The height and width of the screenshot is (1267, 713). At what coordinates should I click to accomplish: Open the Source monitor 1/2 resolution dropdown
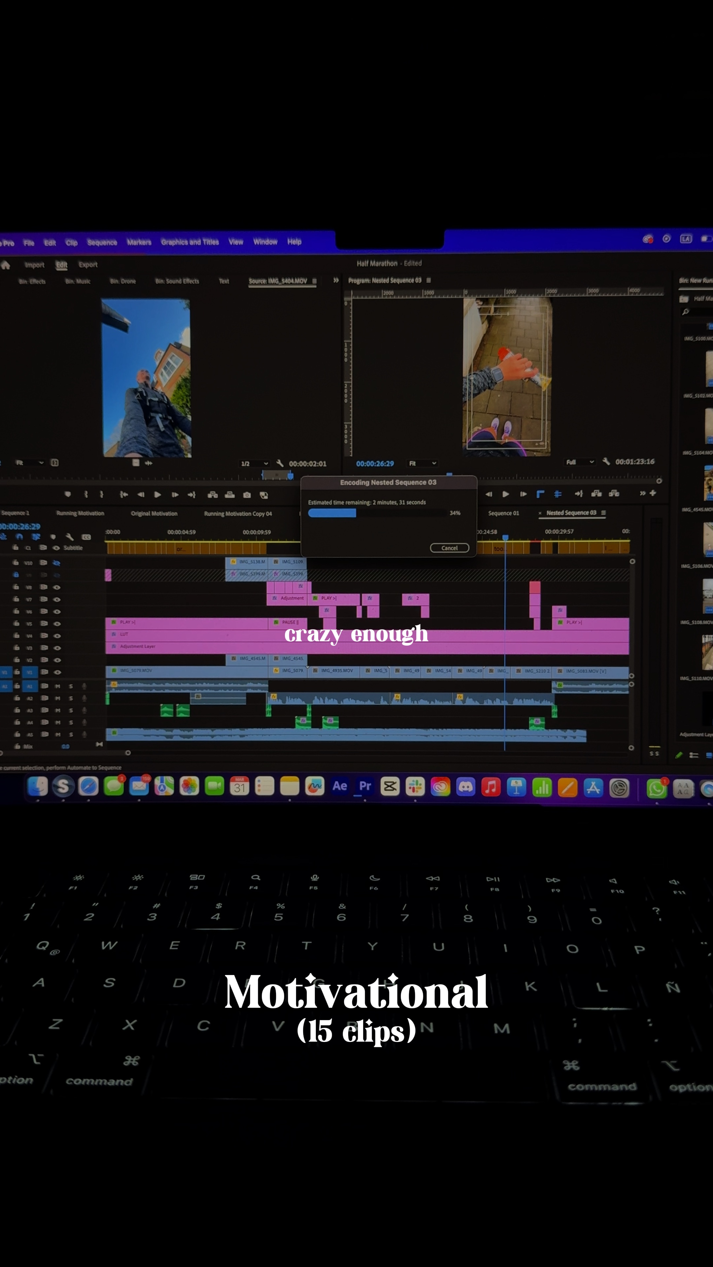pos(255,464)
